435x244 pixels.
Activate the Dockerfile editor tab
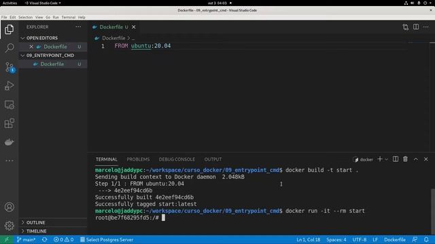pos(111,27)
